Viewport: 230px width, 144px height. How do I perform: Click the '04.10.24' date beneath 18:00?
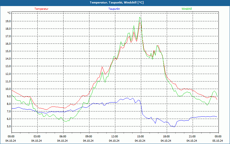(166, 141)
